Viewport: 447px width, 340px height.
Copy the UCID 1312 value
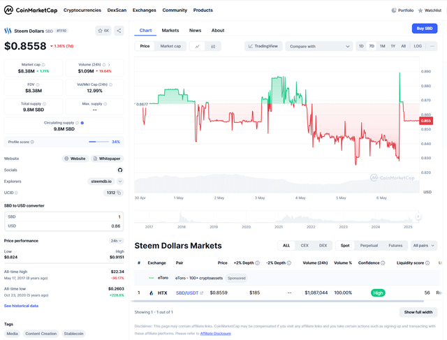coord(119,193)
